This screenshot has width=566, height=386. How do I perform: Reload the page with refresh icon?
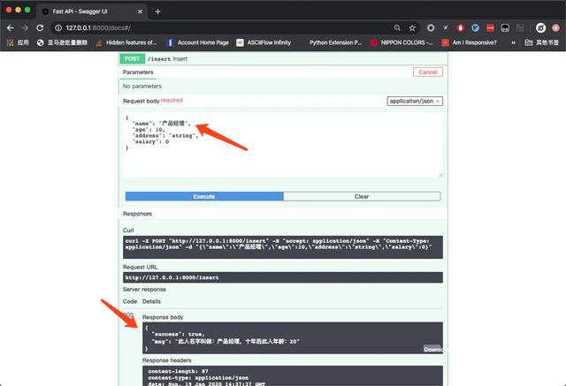[41, 27]
